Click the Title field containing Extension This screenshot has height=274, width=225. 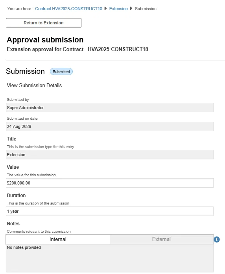click(x=110, y=155)
